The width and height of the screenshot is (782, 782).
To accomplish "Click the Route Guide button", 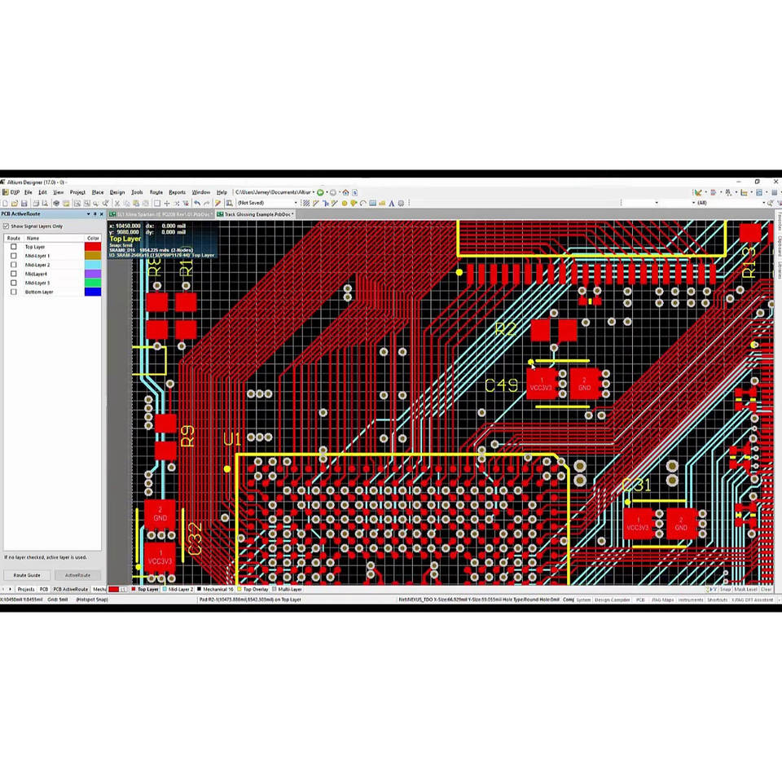I will (x=27, y=575).
